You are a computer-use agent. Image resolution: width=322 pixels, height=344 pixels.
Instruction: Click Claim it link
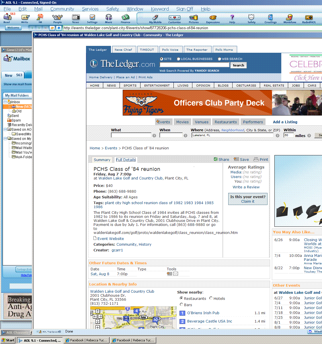click(248, 201)
